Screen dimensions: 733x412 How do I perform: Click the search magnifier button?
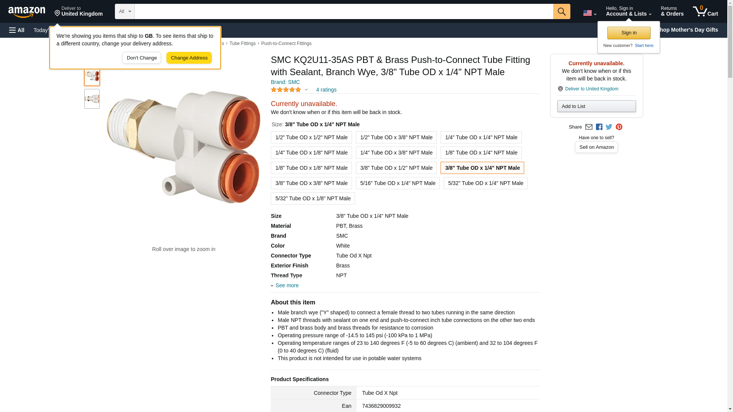point(561,11)
